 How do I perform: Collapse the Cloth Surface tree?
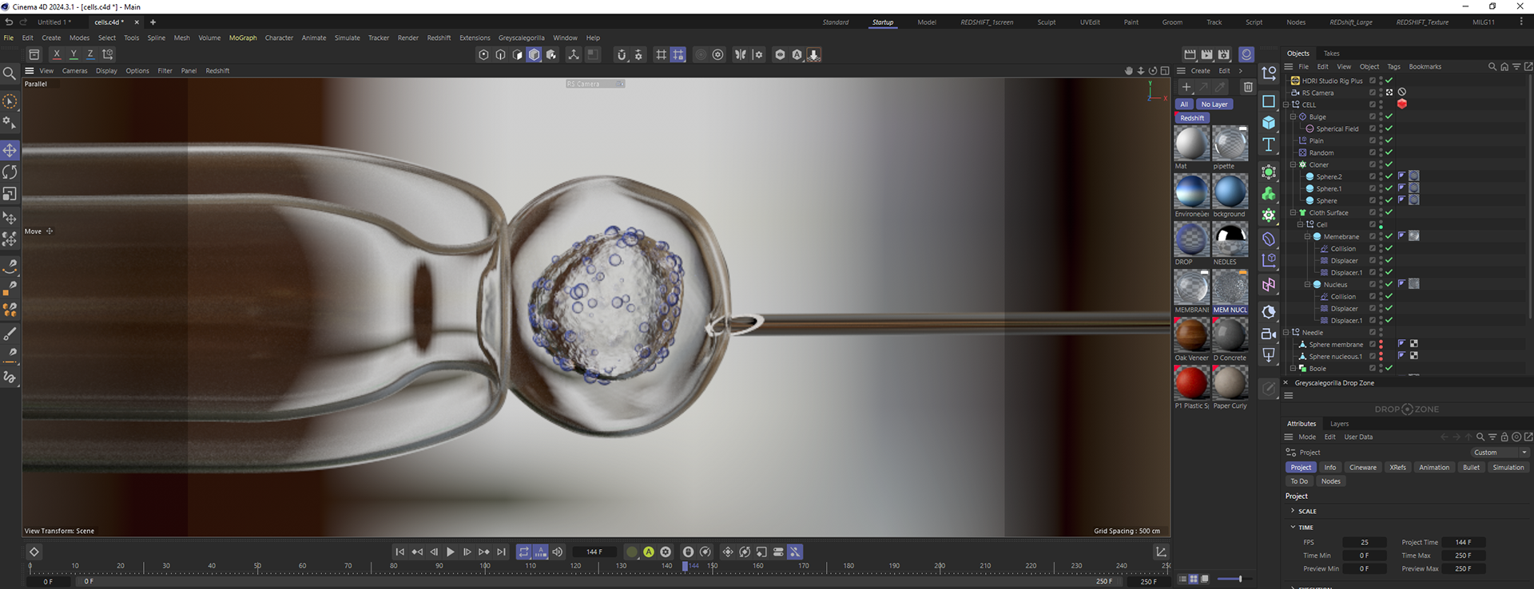tap(1294, 212)
